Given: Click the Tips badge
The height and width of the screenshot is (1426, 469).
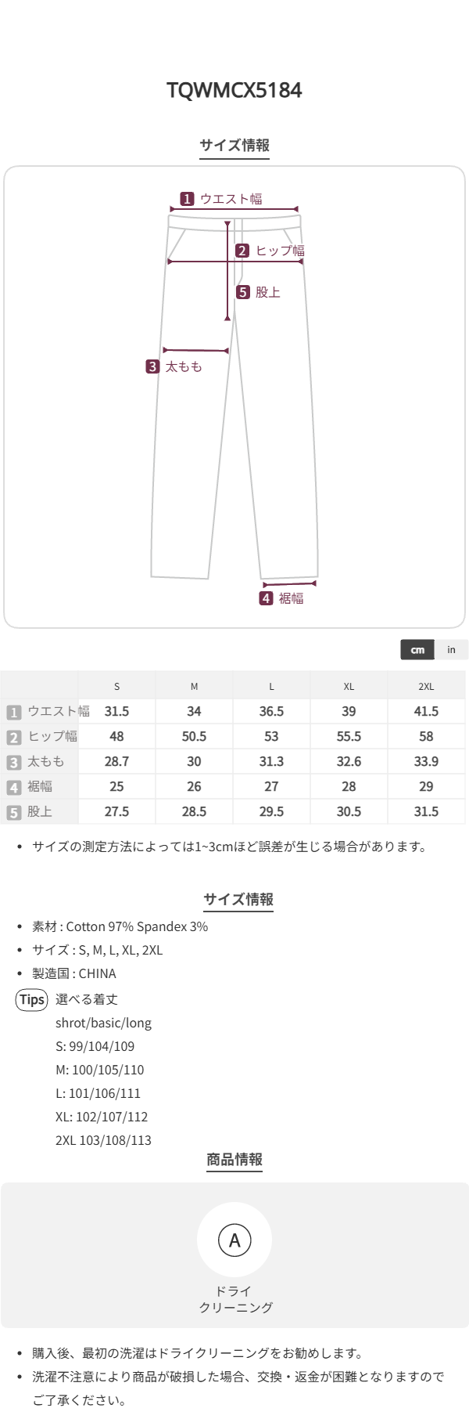Looking at the screenshot, I should coord(32,999).
